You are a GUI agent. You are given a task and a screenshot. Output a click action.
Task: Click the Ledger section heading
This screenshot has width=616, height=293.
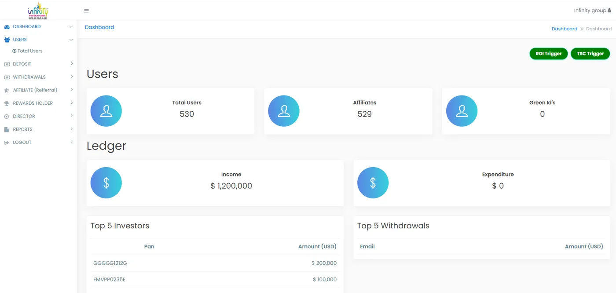click(106, 146)
